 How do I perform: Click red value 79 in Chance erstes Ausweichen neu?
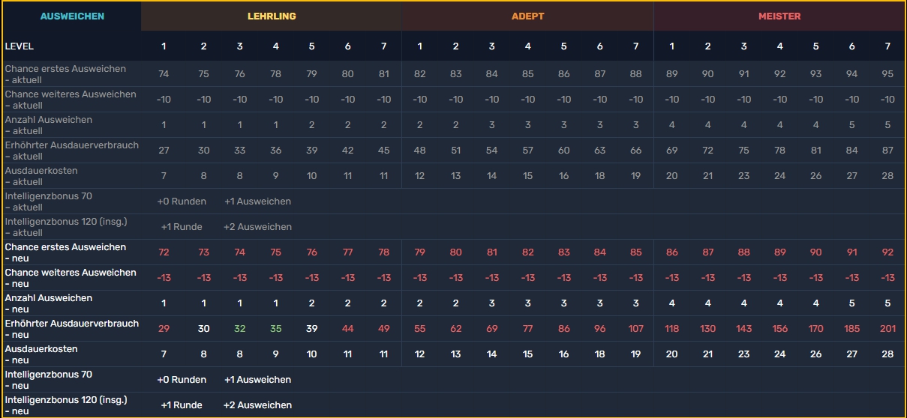click(419, 252)
